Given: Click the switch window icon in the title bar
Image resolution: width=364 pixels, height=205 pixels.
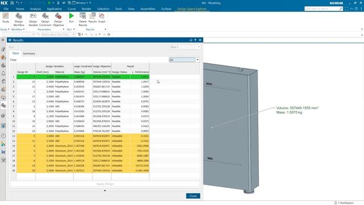Looking at the screenshot, I should click(69, 3).
